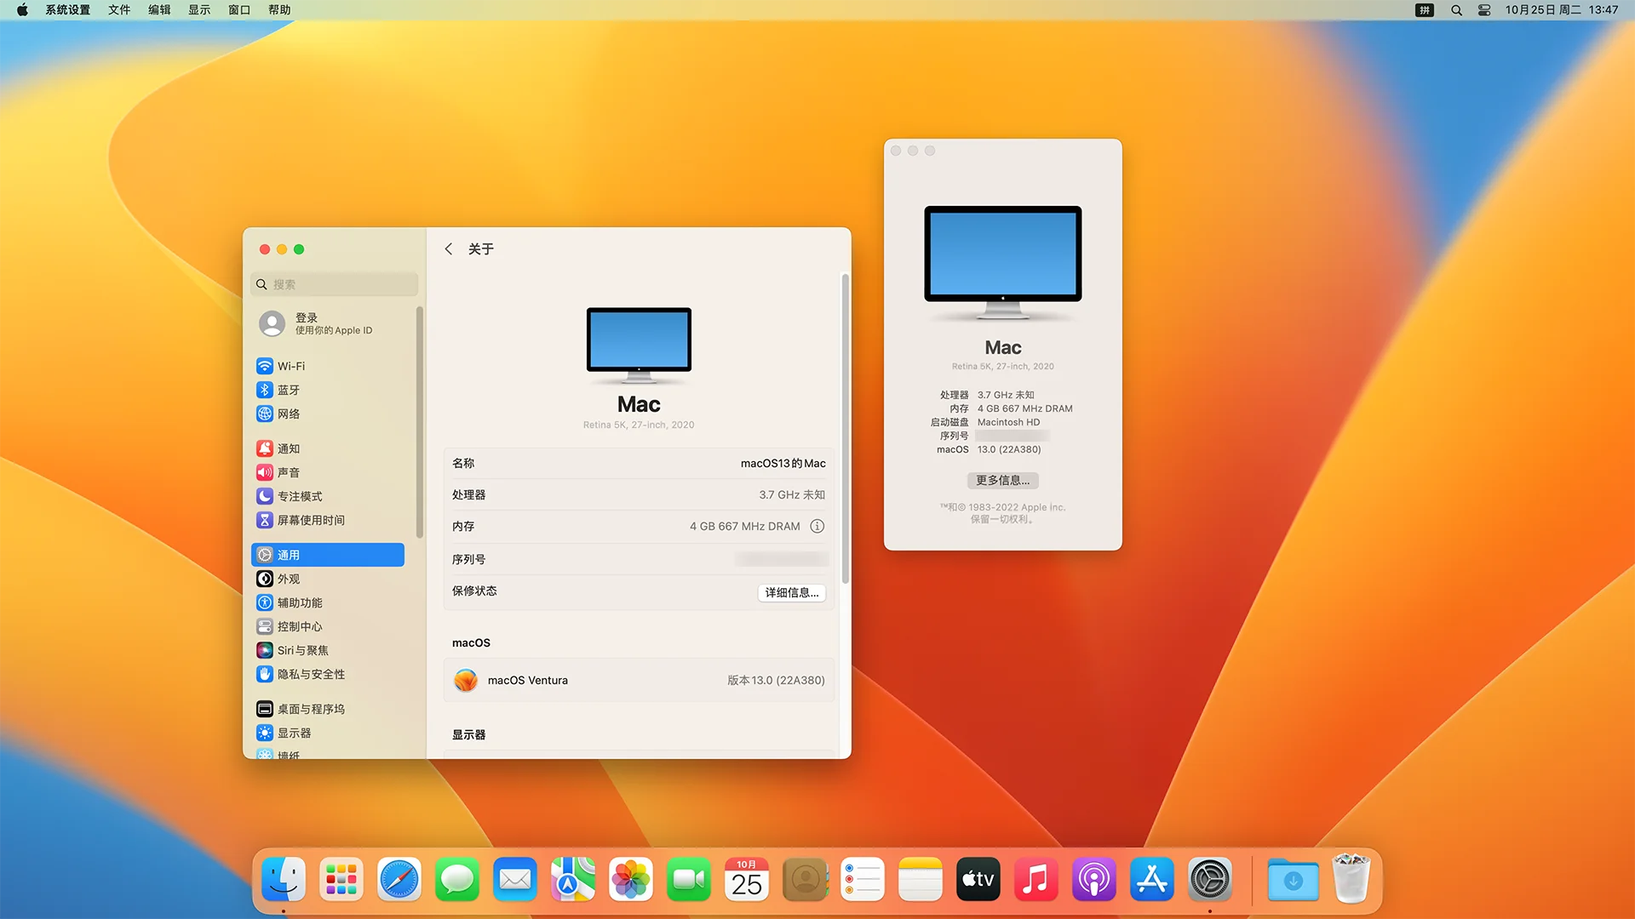Open the 编辑 menu

tap(159, 10)
